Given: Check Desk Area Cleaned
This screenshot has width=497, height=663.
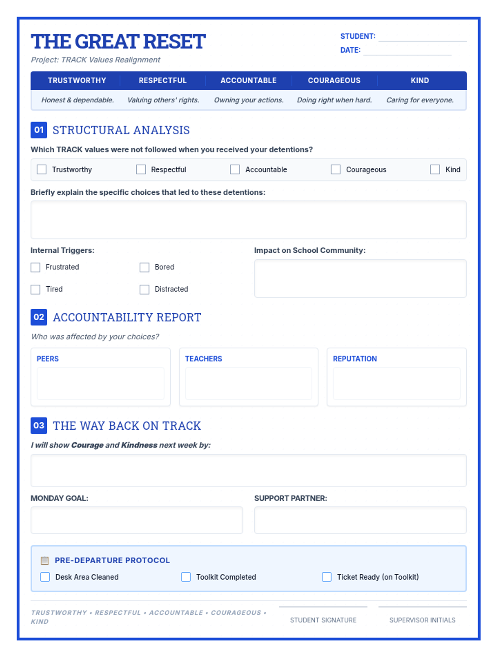Looking at the screenshot, I should [x=45, y=577].
